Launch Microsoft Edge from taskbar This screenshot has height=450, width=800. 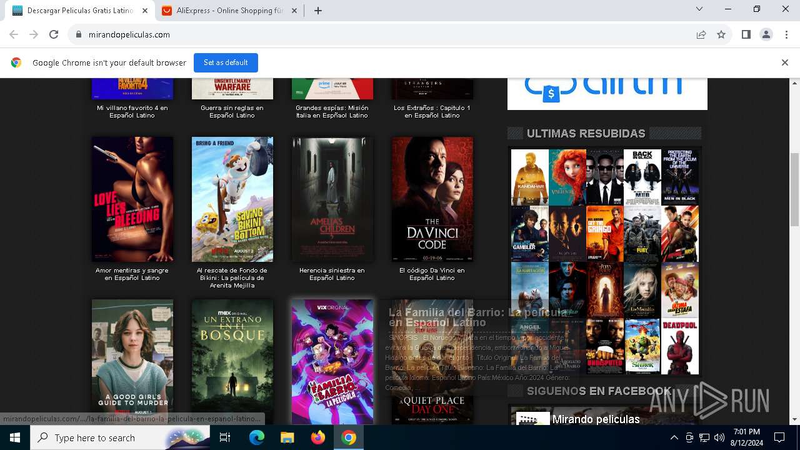(257, 437)
